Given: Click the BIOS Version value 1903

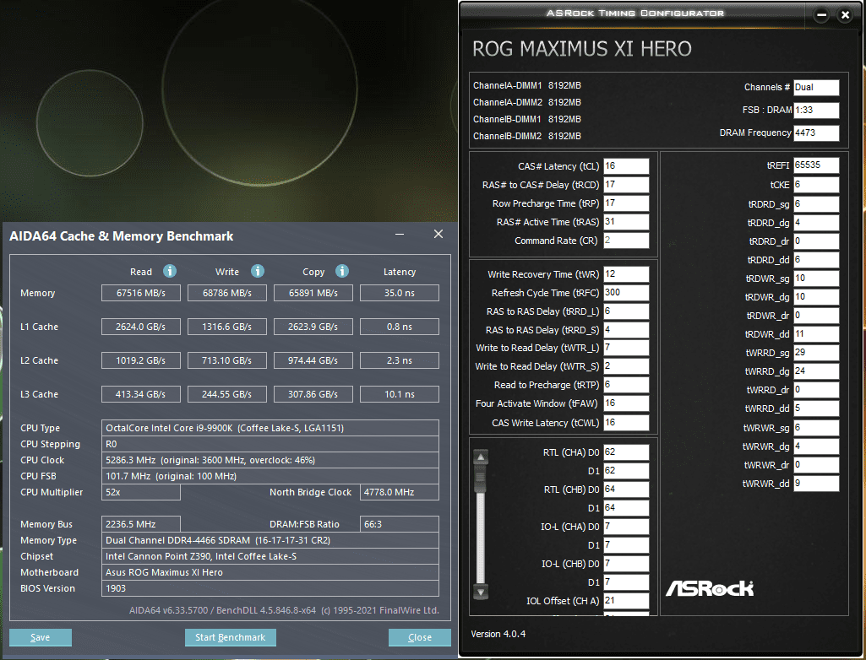Looking at the screenshot, I should click(270, 588).
